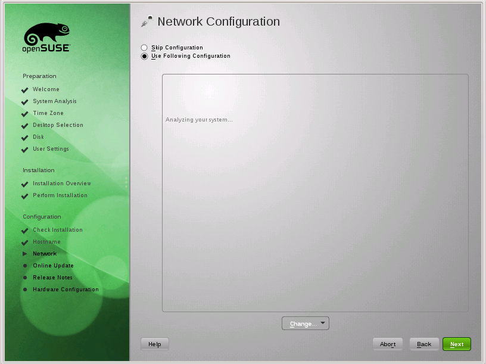
Task: Click the Installation section heading
Action: pos(39,170)
